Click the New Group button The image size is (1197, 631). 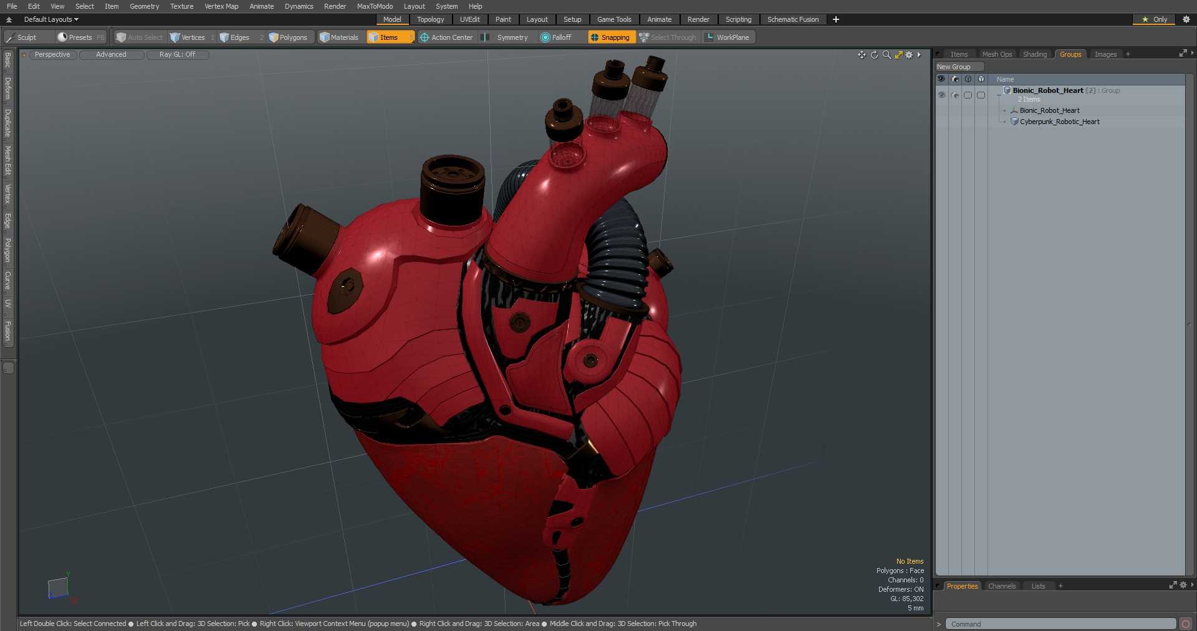point(959,67)
